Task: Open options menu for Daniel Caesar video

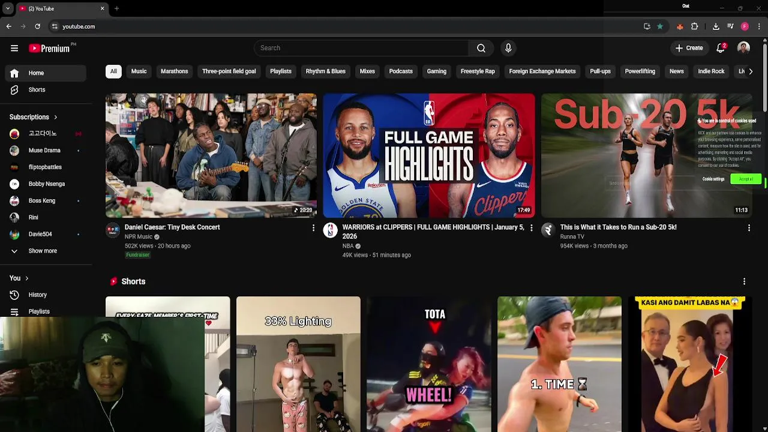Action: [313, 228]
